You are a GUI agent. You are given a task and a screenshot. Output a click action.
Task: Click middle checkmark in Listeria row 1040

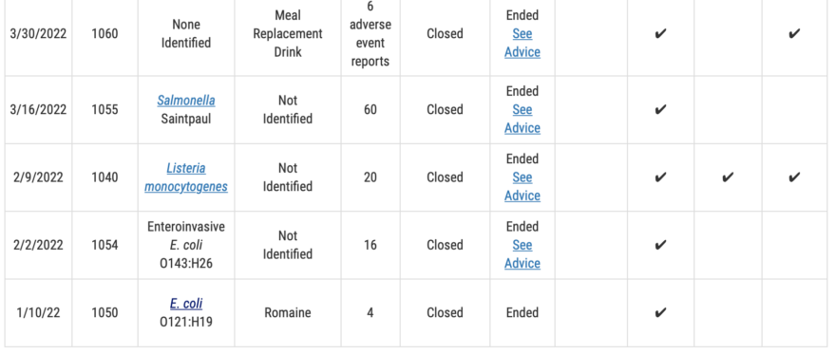[728, 177]
